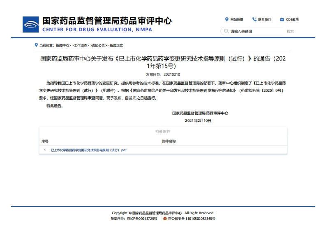Screen dimensions: 326x231
Task: Open the 已上市化学药品药学变更研究技术指导原则 PDF attachment
Action: click(88, 150)
